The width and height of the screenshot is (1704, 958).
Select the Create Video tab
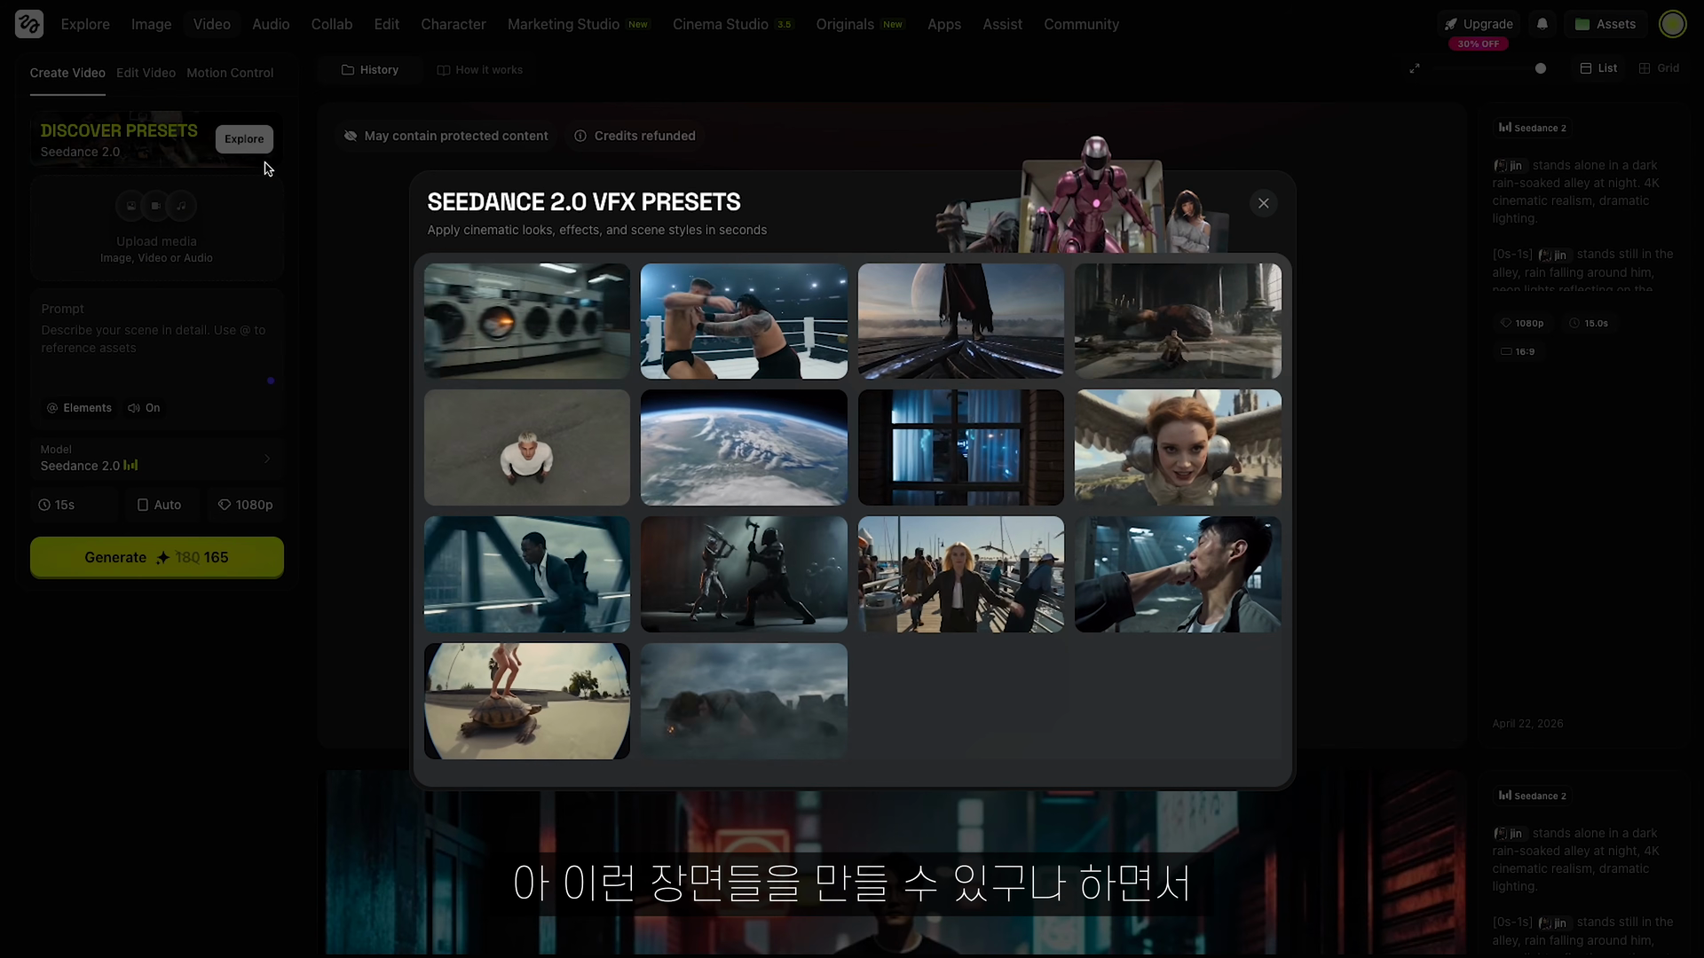67,73
